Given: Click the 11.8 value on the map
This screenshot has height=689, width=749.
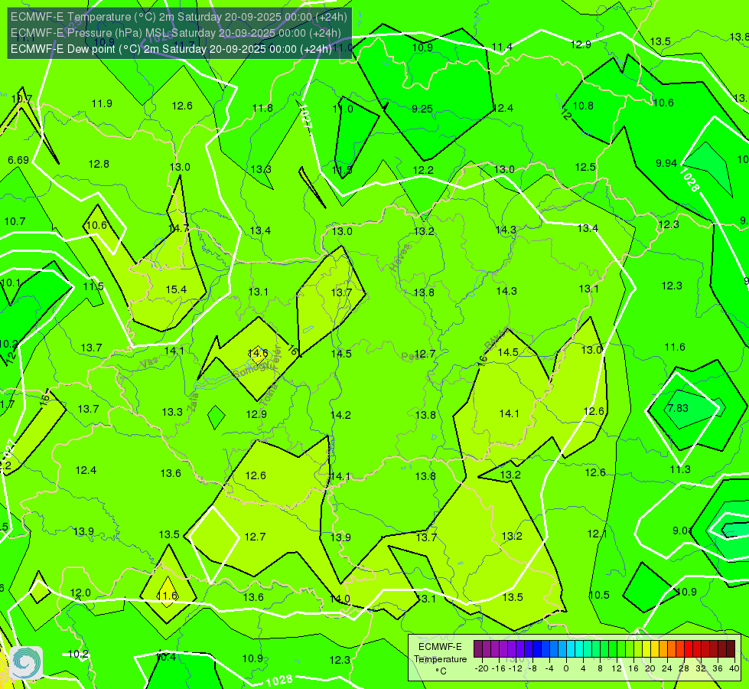Looking at the screenshot, I should (262, 108).
